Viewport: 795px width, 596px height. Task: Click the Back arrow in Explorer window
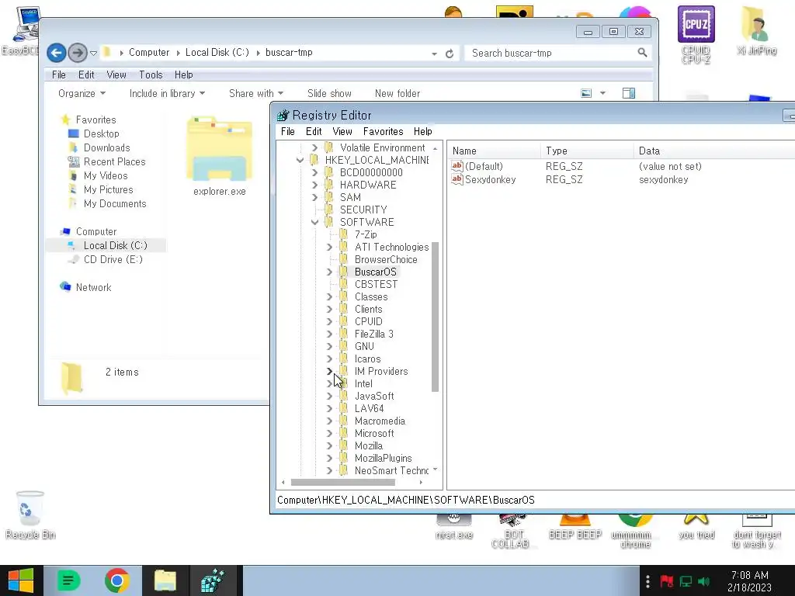(56, 52)
